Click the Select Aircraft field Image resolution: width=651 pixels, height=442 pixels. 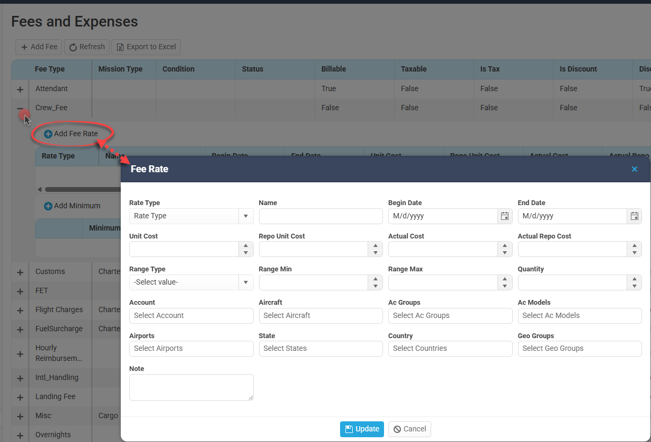point(320,316)
